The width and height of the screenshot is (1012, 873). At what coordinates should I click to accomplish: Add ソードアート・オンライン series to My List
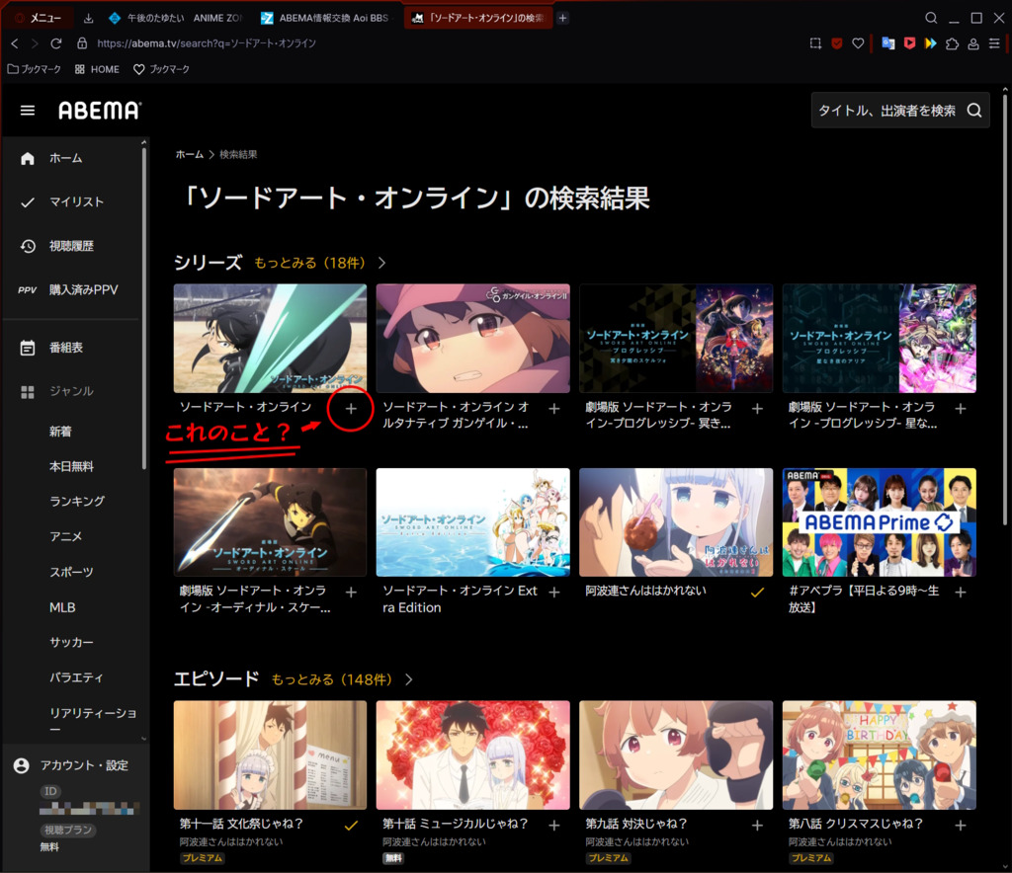(x=351, y=408)
